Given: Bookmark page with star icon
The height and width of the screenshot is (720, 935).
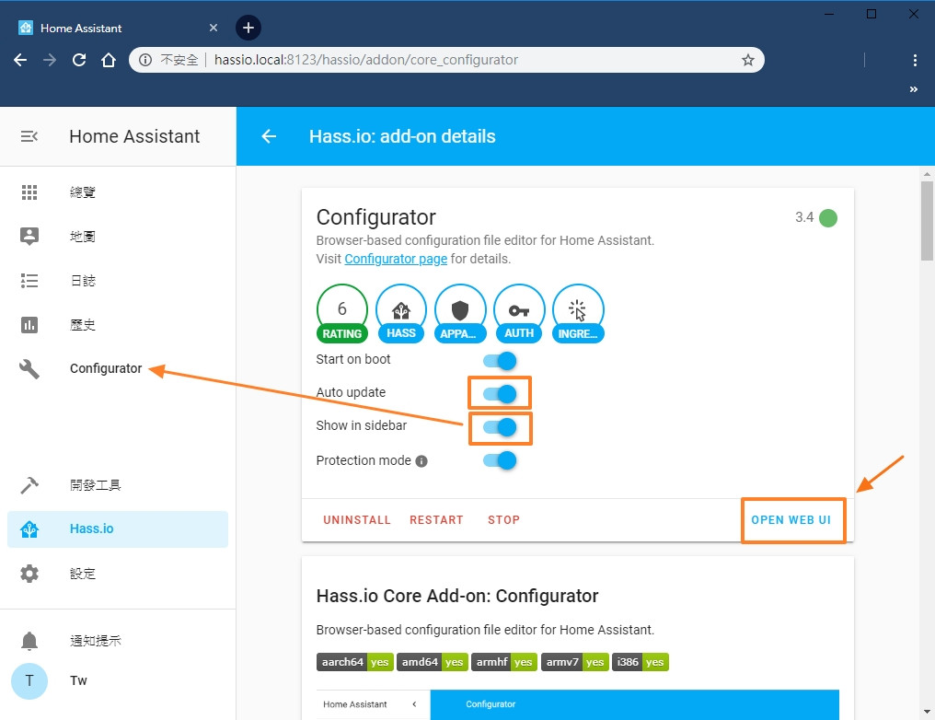Looking at the screenshot, I should (x=748, y=60).
